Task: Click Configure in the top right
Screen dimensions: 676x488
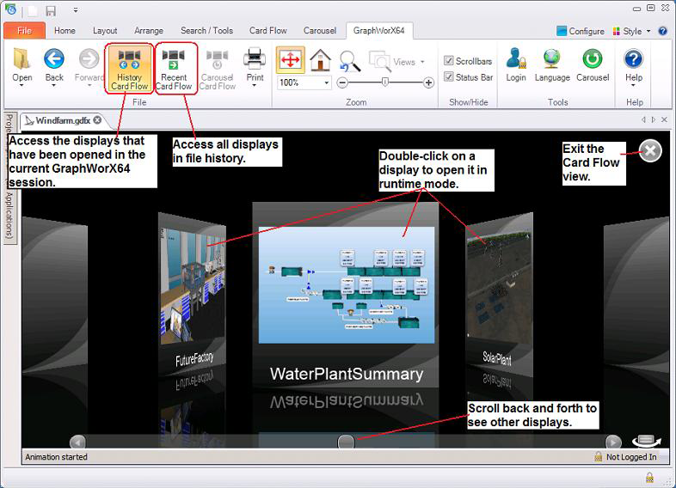Action: pyautogui.click(x=581, y=31)
